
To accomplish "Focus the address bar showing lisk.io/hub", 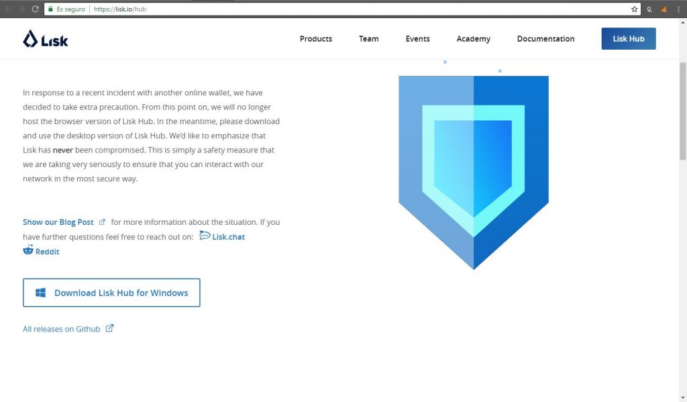I will click(x=341, y=9).
